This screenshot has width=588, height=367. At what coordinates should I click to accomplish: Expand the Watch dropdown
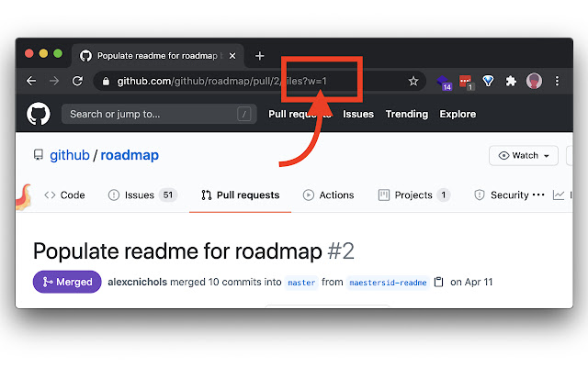pyautogui.click(x=524, y=155)
